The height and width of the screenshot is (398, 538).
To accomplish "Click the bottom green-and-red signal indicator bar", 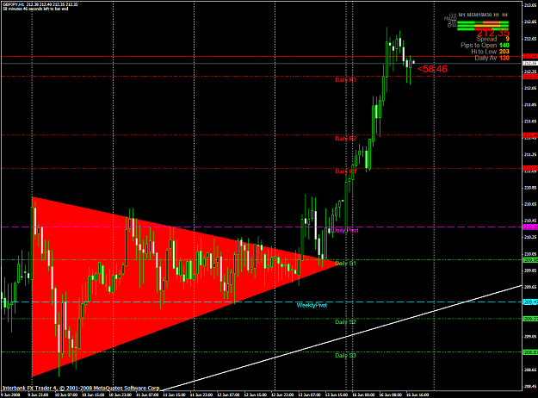I will 483,29.
